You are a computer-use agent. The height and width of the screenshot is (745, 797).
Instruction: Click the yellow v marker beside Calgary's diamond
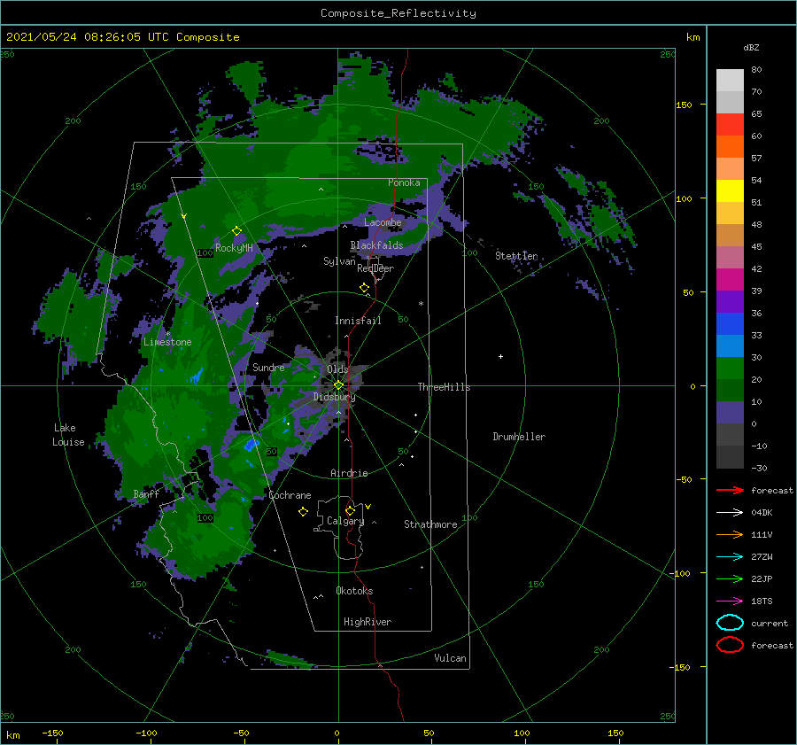pos(368,507)
